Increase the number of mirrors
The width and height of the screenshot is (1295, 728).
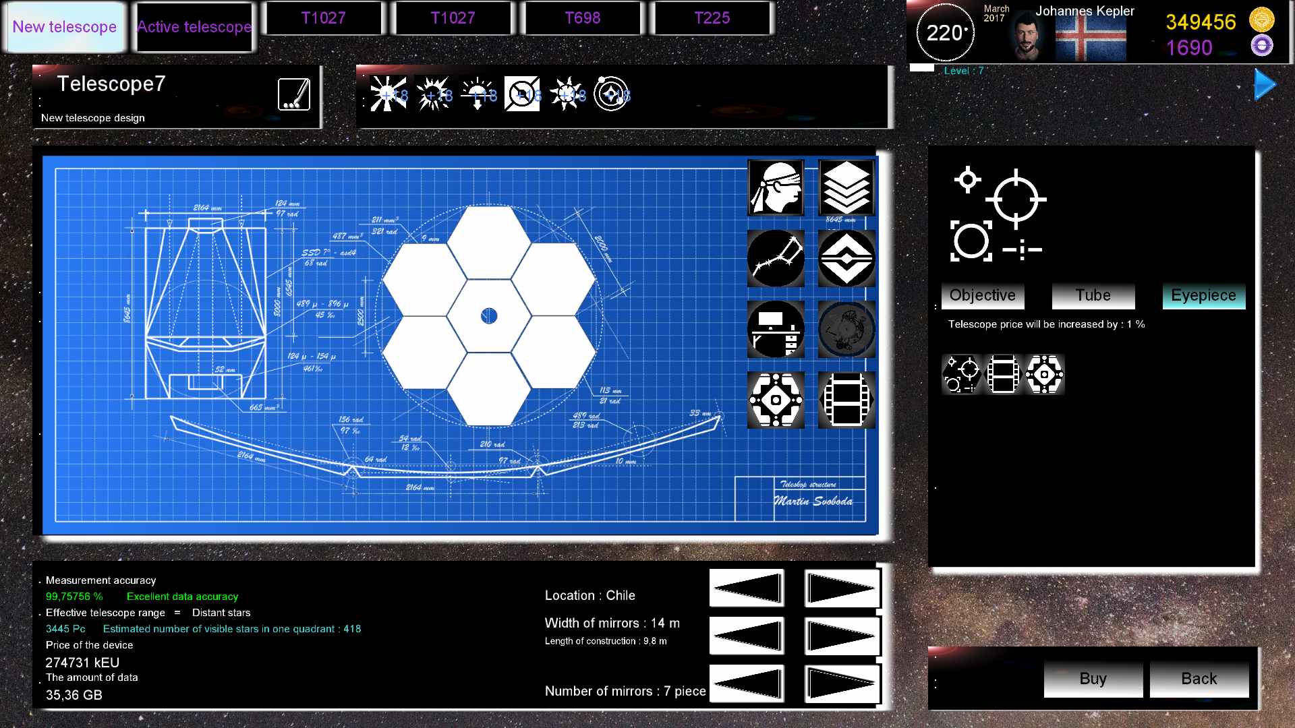tap(841, 684)
